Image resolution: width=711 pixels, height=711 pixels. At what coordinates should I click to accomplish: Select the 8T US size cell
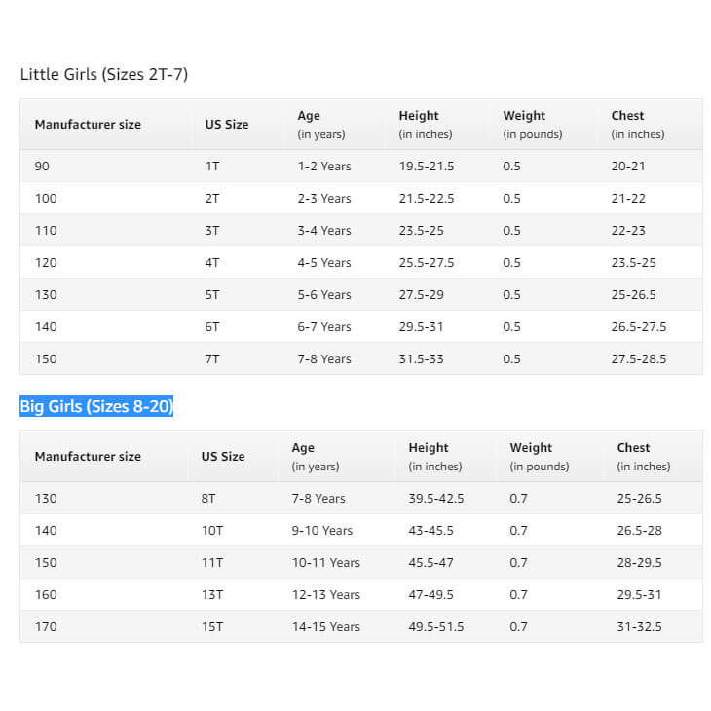click(209, 499)
